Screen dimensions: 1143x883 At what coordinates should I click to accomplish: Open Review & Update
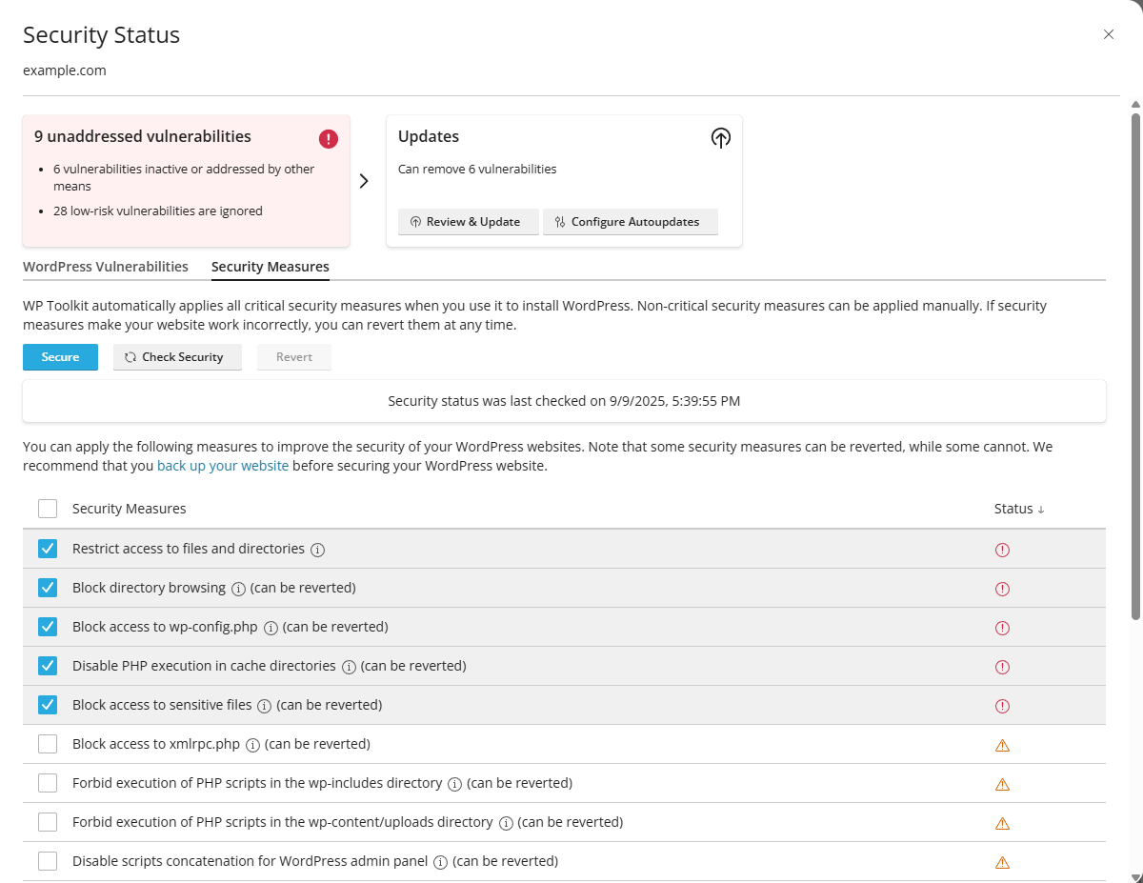coord(468,222)
